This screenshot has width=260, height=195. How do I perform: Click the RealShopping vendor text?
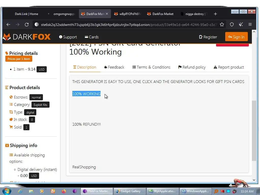tap(84, 167)
